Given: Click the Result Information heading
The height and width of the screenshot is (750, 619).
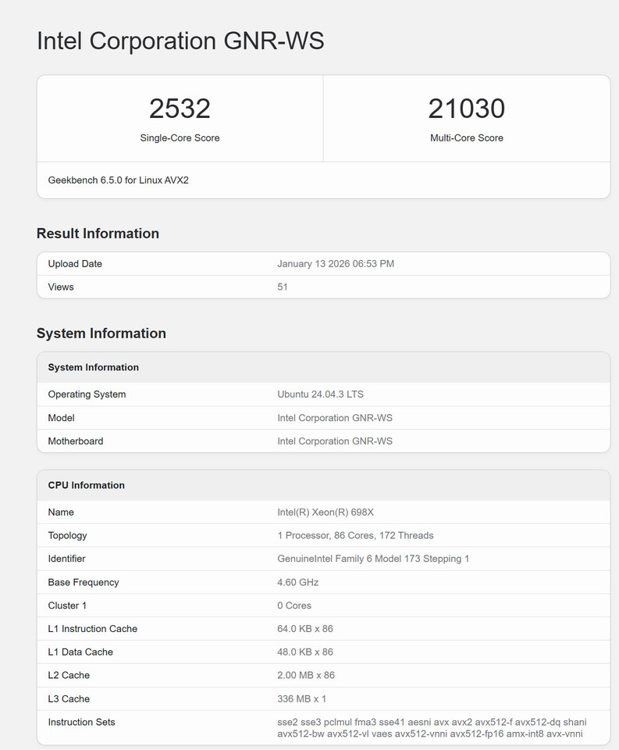Looking at the screenshot, I should (98, 234).
